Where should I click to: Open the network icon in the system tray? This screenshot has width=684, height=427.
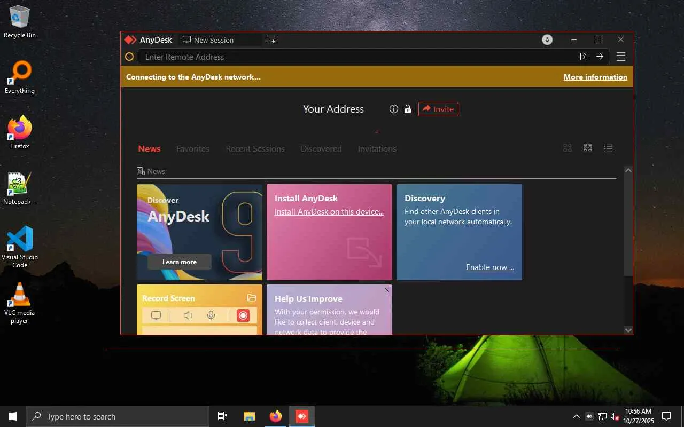click(x=602, y=416)
